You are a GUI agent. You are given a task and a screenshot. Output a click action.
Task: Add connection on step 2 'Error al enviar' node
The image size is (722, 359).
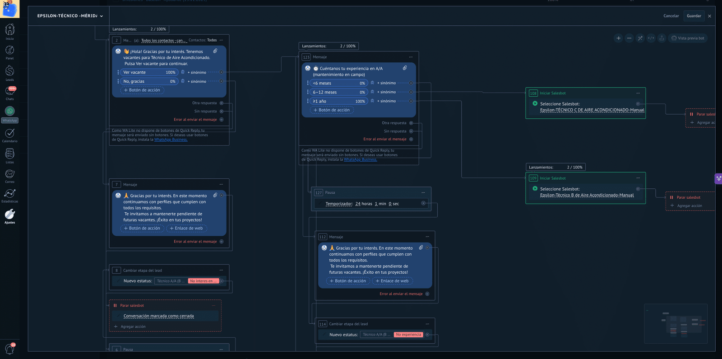click(x=222, y=120)
